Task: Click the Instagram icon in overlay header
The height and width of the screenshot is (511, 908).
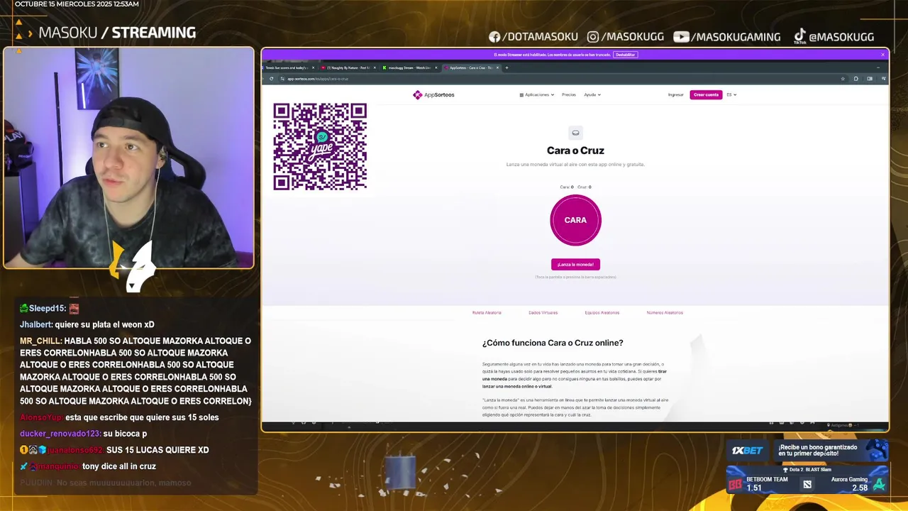Action: (593, 37)
